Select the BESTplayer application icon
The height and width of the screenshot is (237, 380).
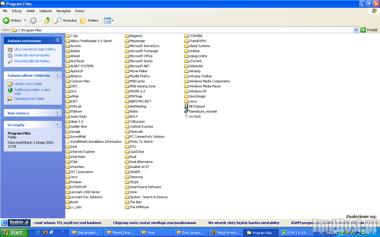[x=186, y=106]
